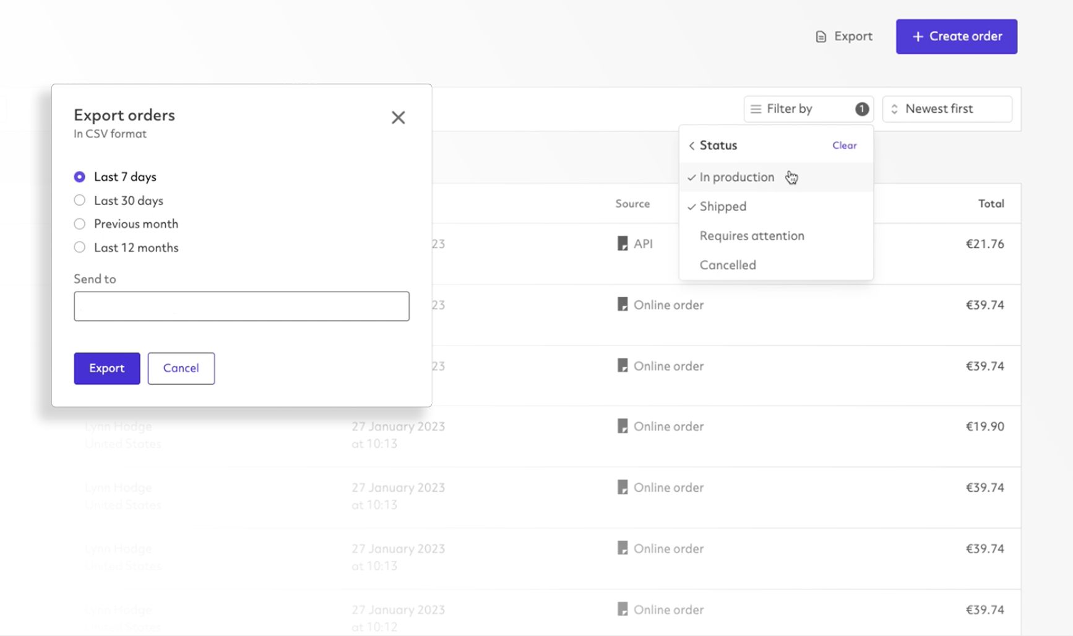Viewport: 1073px width, 636px height.
Task: Collapse the Status filter with the back chevron
Action: (x=691, y=146)
